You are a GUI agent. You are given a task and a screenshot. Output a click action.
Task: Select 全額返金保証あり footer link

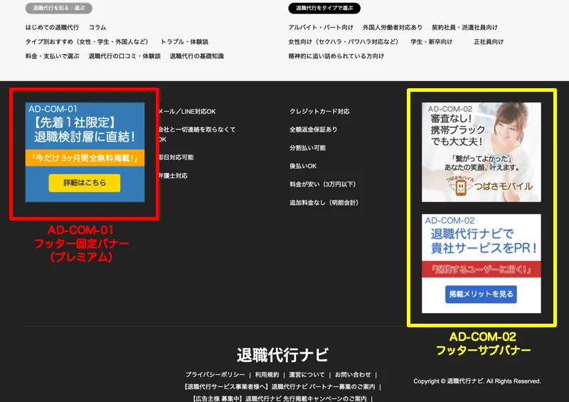point(314,129)
